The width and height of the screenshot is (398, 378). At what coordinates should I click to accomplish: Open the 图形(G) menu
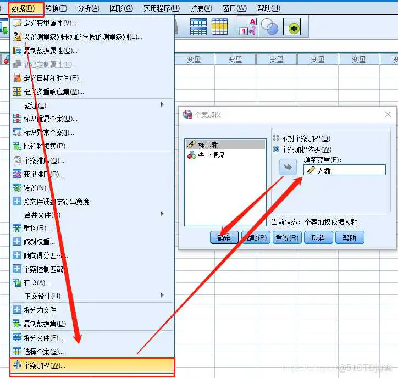tap(121, 8)
